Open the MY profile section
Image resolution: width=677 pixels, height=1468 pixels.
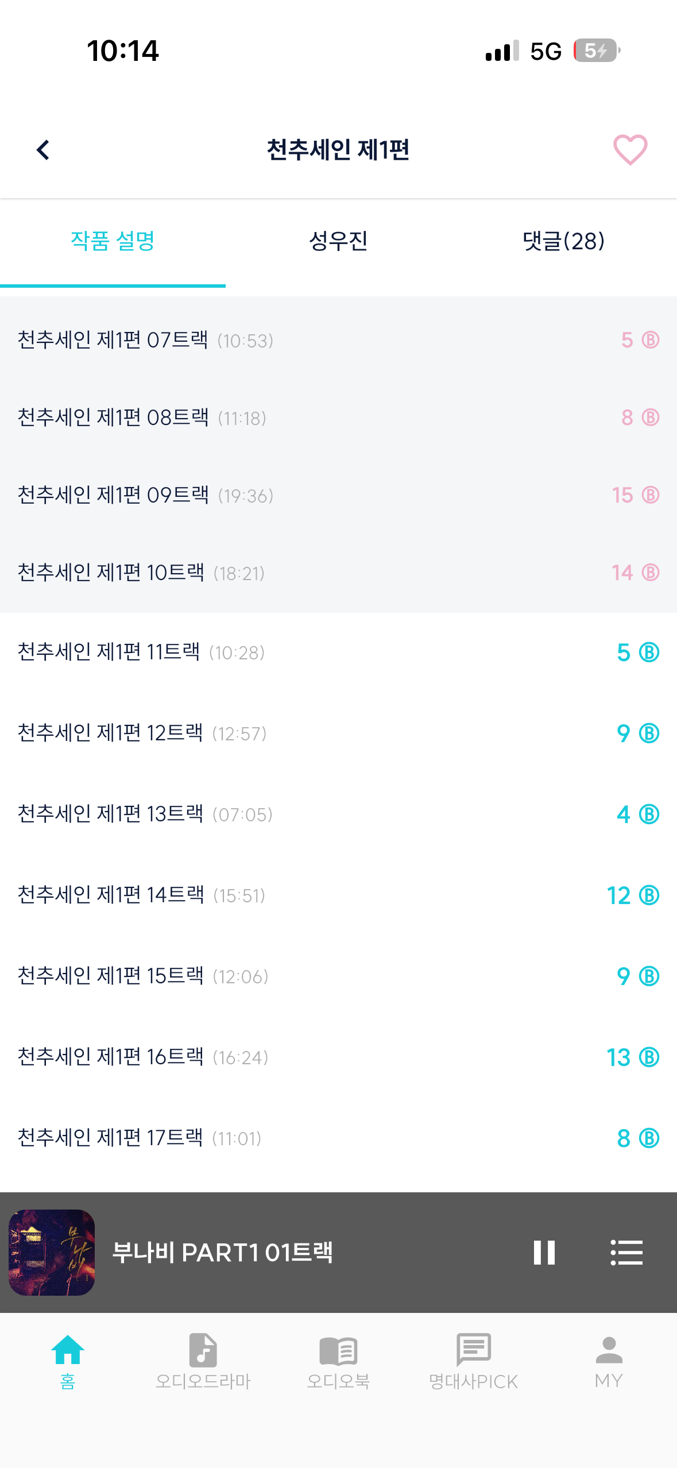(x=609, y=1361)
